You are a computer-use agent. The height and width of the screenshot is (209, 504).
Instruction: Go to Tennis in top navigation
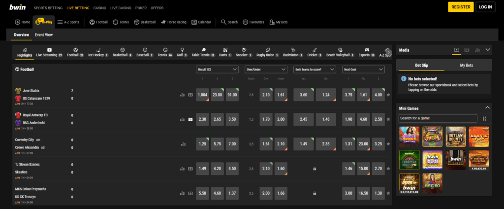click(121, 22)
